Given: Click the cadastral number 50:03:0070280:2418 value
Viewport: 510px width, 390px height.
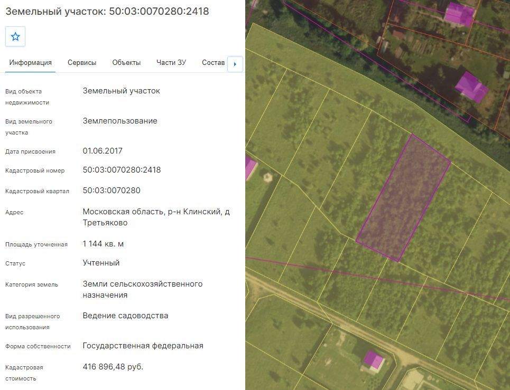Looking at the screenshot, I should click(x=122, y=170).
